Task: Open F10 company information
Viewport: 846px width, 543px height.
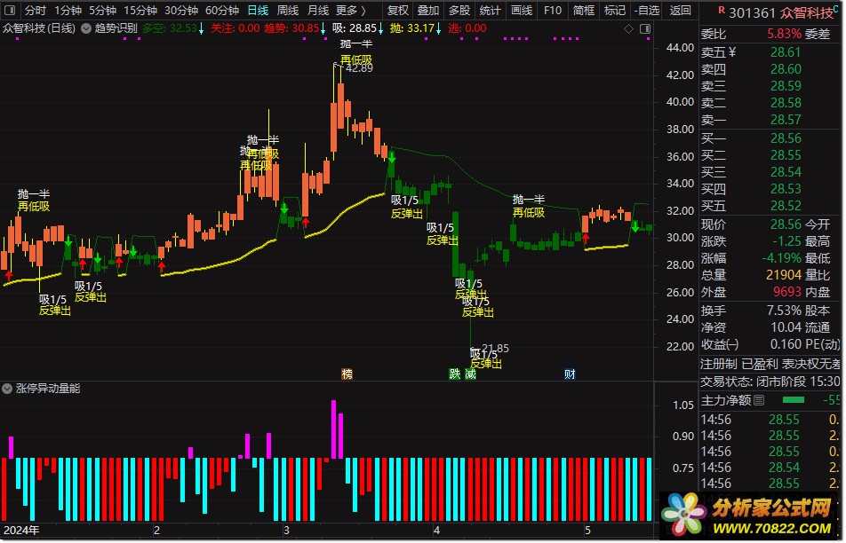Action: tap(553, 11)
